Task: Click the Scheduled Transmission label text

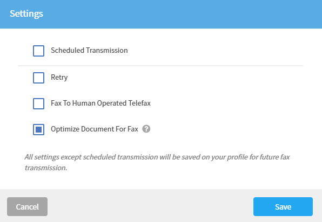Action: [89, 50]
